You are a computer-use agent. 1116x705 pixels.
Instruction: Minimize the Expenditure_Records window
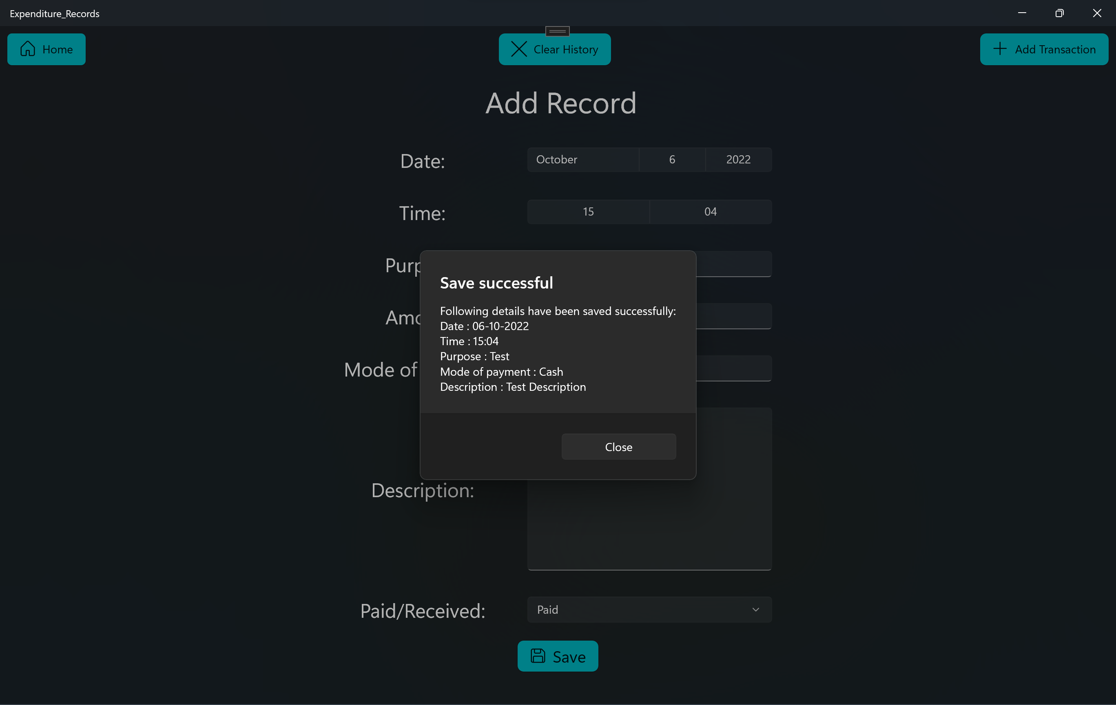click(x=1021, y=13)
